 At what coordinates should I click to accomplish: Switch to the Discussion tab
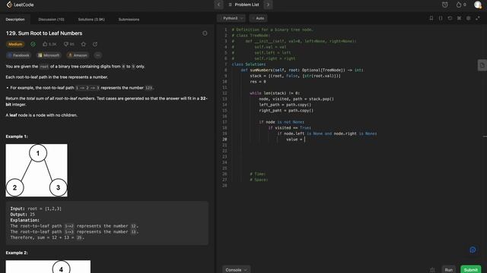pos(51,19)
